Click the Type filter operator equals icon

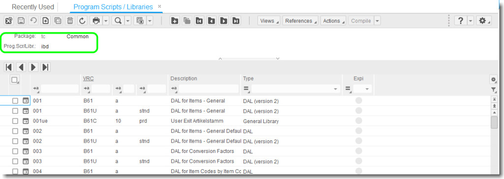click(246, 89)
